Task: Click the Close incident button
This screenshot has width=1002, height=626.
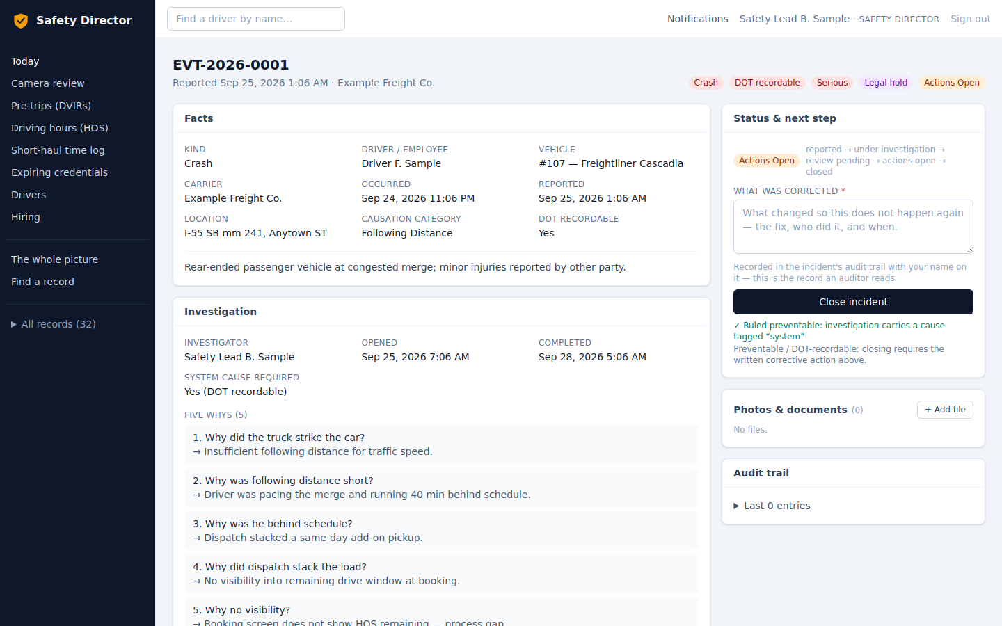Action: point(853,302)
